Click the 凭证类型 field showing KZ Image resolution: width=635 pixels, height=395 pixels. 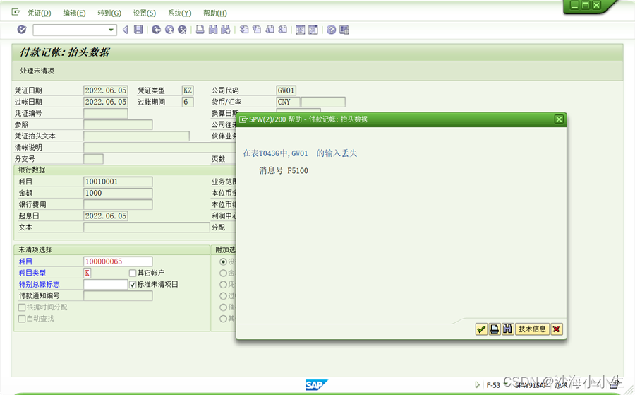click(x=188, y=90)
